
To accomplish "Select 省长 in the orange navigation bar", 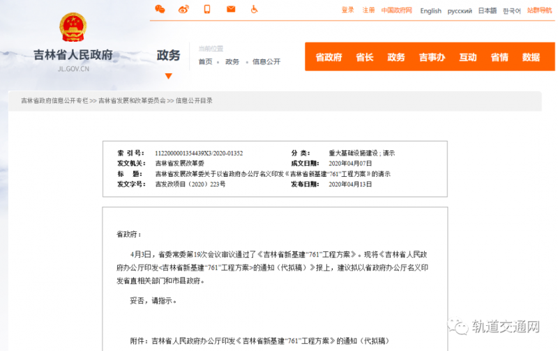I will point(365,57).
